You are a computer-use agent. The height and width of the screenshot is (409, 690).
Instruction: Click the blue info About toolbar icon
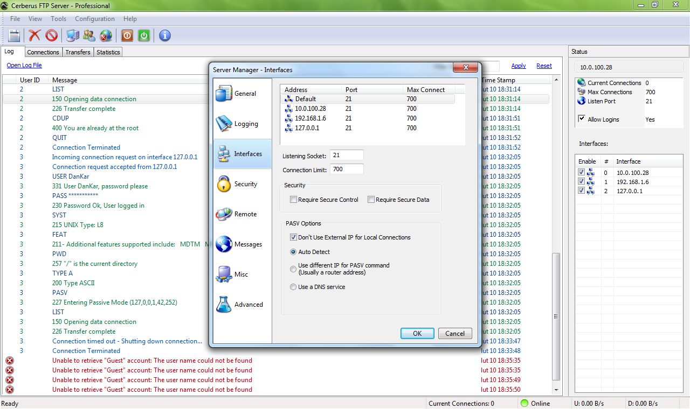165,36
